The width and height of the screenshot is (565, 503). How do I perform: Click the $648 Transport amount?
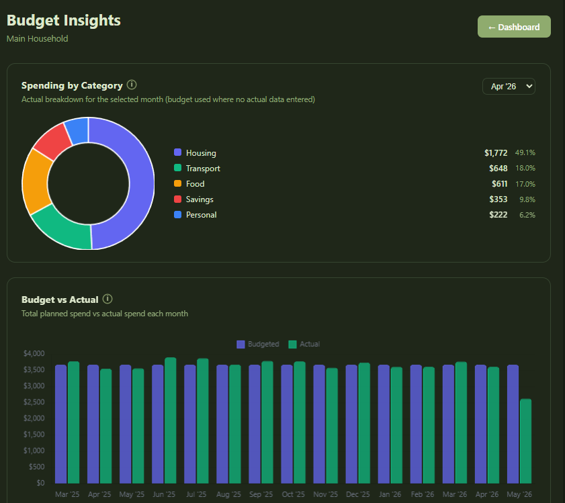(x=498, y=169)
